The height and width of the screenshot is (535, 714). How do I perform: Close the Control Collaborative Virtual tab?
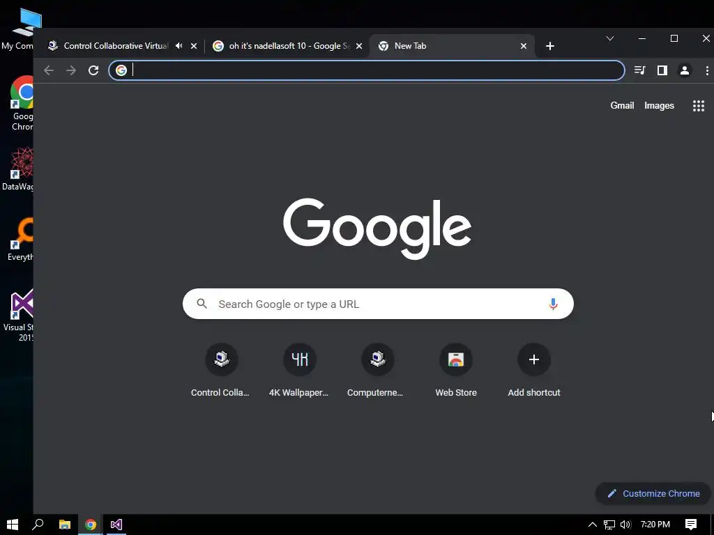(x=194, y=46)
